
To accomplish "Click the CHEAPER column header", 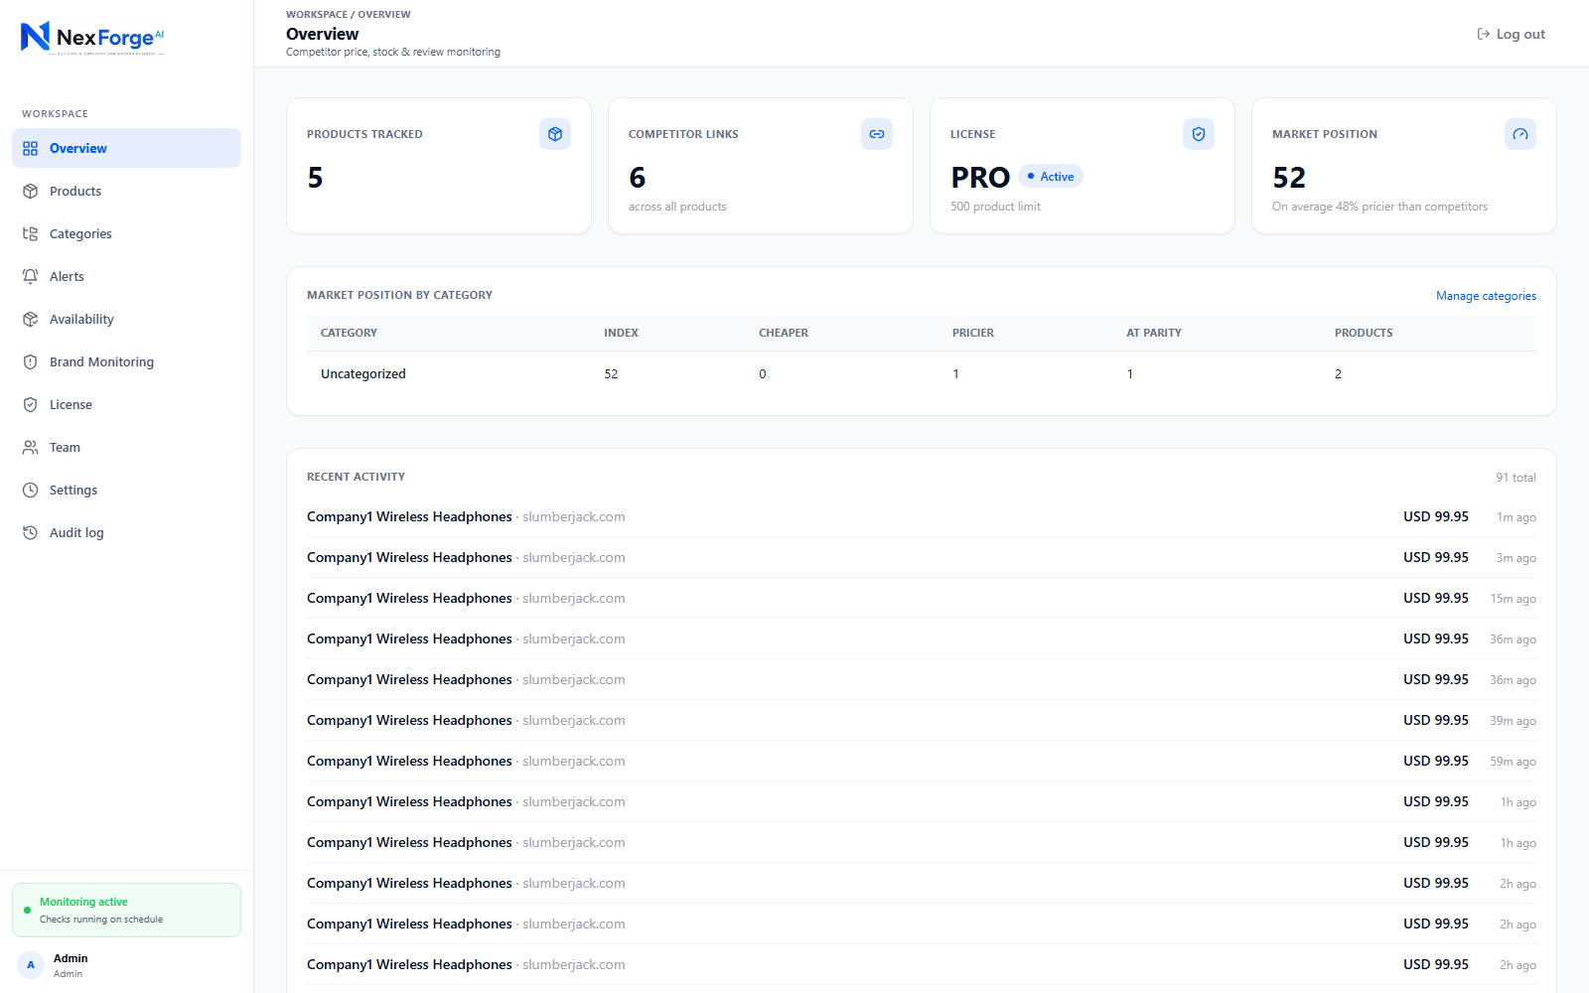I will click(784, 333).
